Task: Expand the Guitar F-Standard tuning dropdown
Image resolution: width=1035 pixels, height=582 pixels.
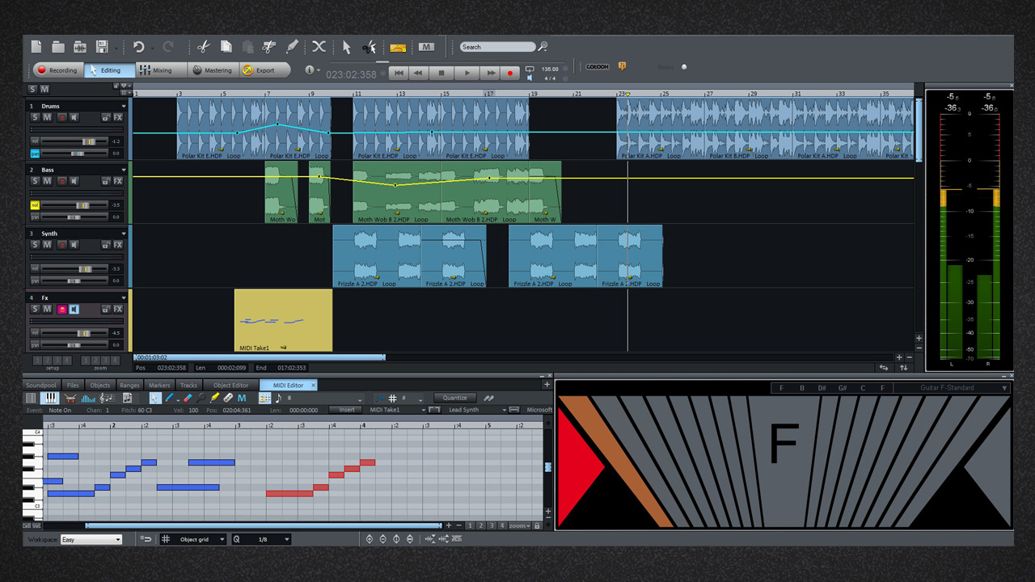Action: click(x=1005, y=388)
